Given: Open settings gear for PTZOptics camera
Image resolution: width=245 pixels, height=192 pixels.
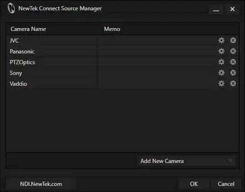Looking at the screenshot, I should (x=221, y=62).
